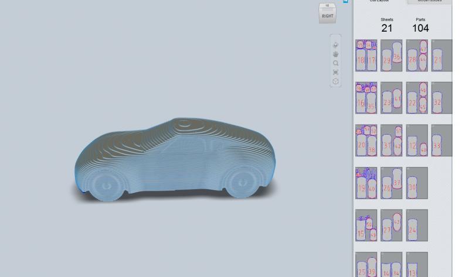469x277 pixels.
Task: Choose the sheet containing only part 32
Action: point(441,98)
